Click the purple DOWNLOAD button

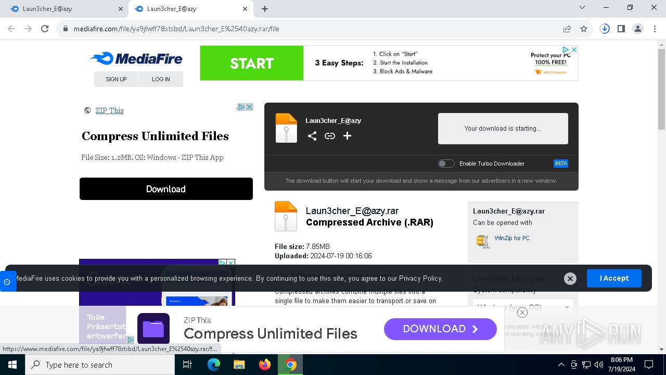440,329
